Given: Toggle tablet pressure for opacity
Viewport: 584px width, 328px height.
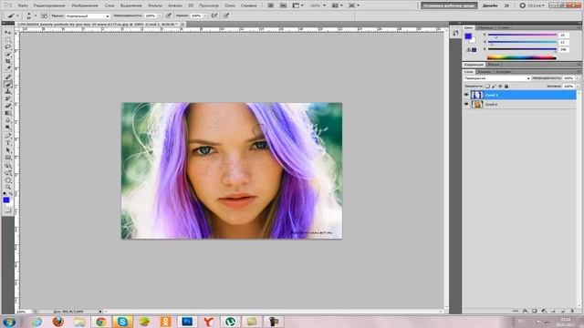Looking at the screenshot, I should click(169, 15).
